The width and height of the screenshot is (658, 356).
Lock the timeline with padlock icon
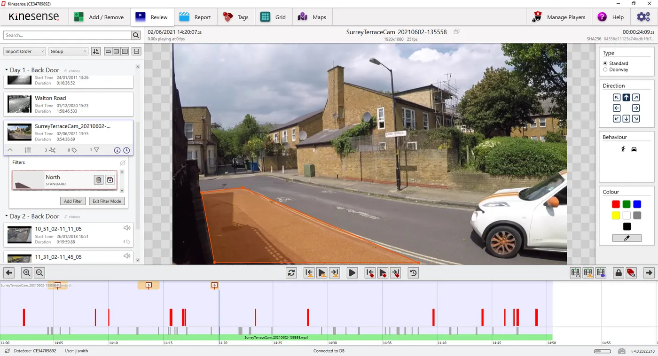point(619,272)
